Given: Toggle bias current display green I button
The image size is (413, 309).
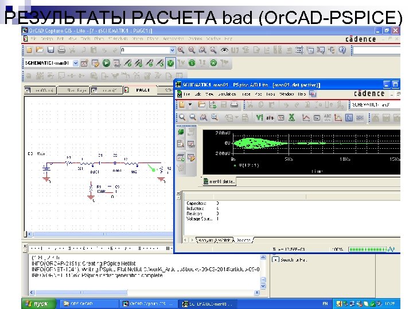Looking at the screenshot, I should [x=192, y=63].
